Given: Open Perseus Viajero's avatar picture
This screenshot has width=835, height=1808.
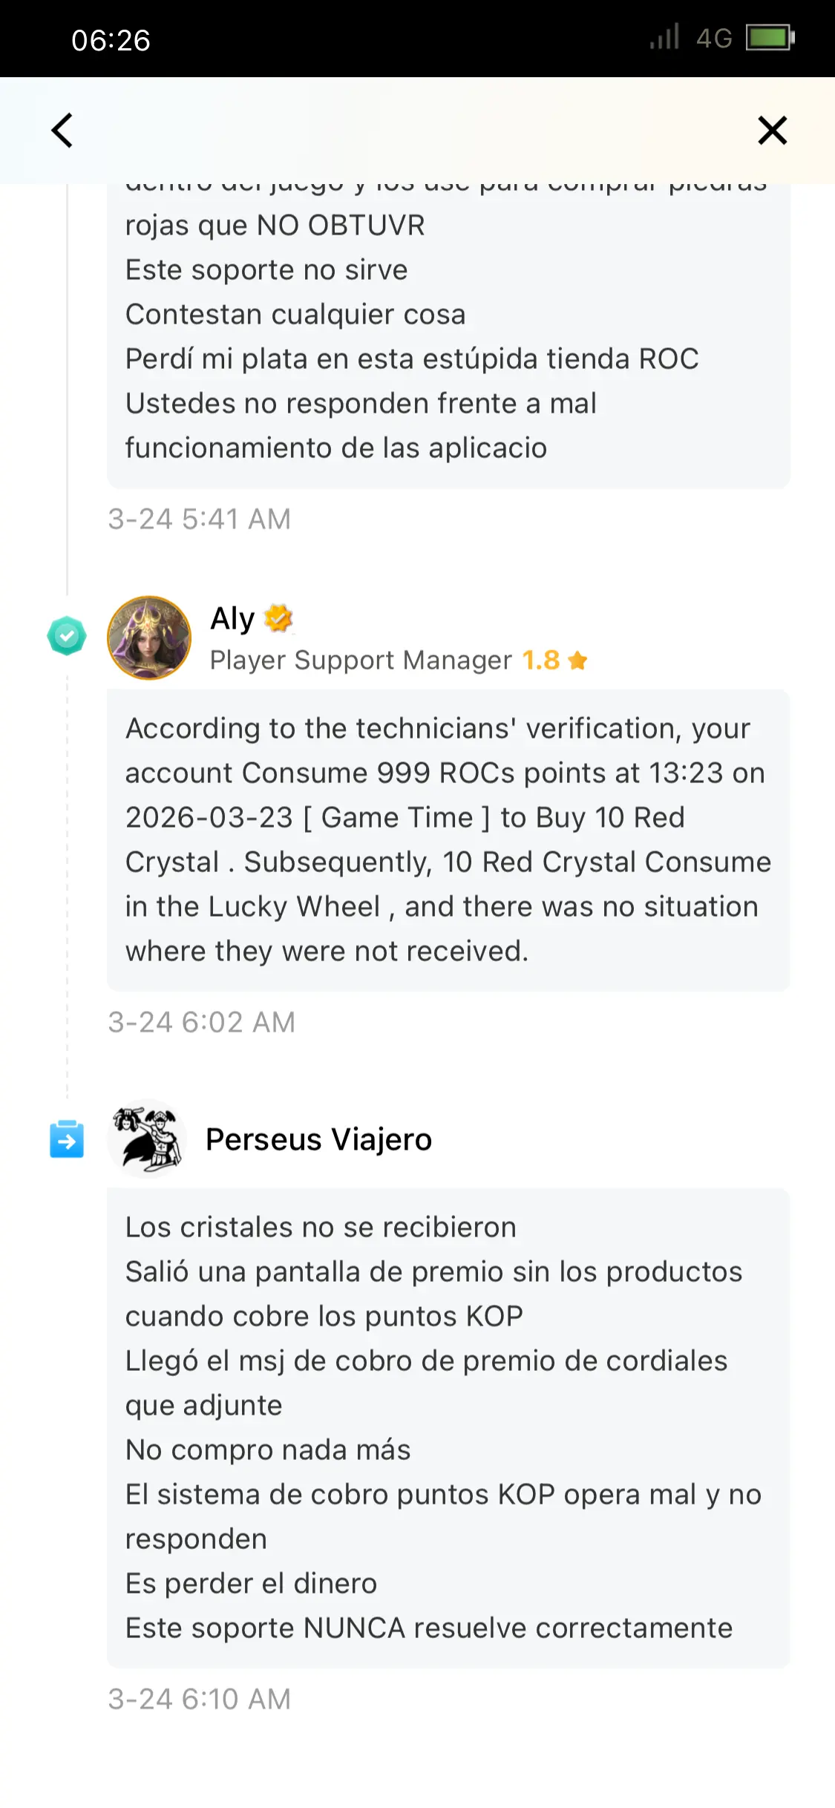Looking at the screenshot, I should (x=148, y=1138).
